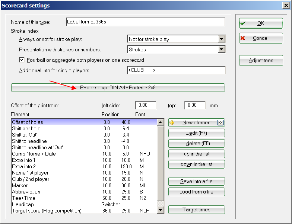Open Paper setup DIN A4 Portrait
The image size is (292, 224).
tap(118, 88)
